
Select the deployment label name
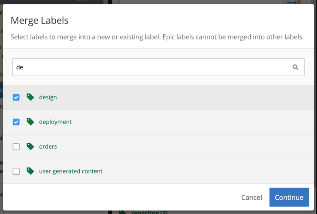click(55, 122)
